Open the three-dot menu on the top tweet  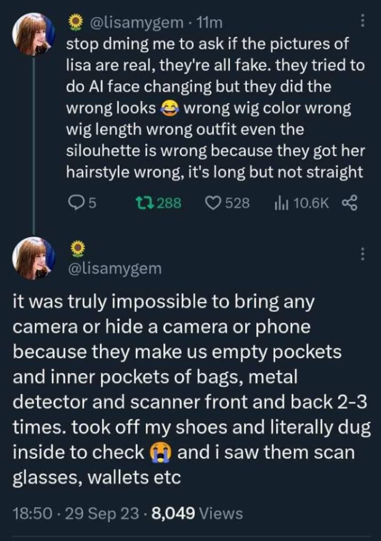[363, 21]
